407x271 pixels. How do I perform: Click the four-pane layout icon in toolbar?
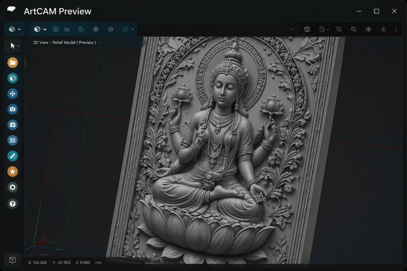pos(125,29)
